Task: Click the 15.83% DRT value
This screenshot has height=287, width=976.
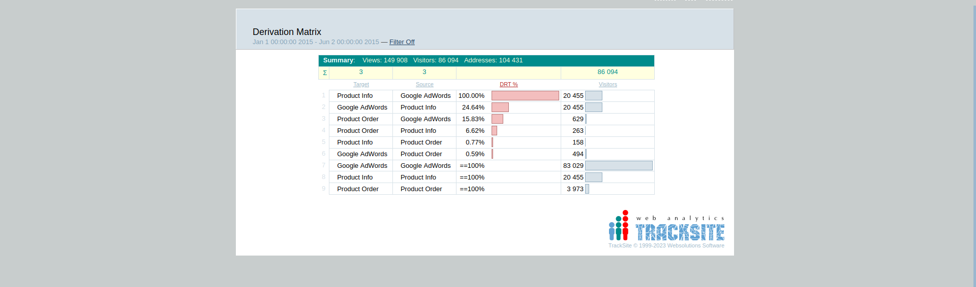Action: point(473,119)
